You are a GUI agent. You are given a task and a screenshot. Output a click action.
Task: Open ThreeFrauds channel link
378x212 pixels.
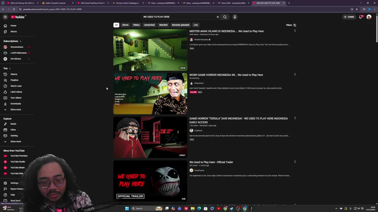(199, 170)
